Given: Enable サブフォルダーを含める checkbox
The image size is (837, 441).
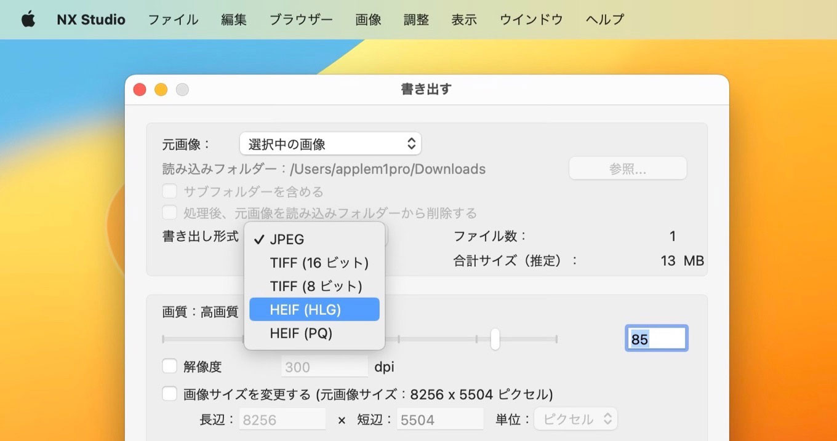Looking at the screenshot, I should (169, 191).
